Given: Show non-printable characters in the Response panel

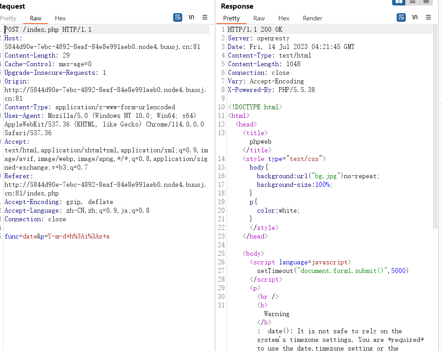Looking at the screenshot, I should point(415,17).
